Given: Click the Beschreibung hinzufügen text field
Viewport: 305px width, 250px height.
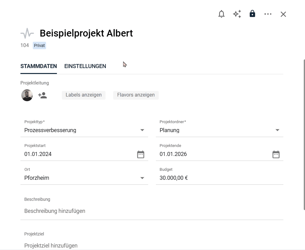Looking at the screenshot, I should point(152,211).
